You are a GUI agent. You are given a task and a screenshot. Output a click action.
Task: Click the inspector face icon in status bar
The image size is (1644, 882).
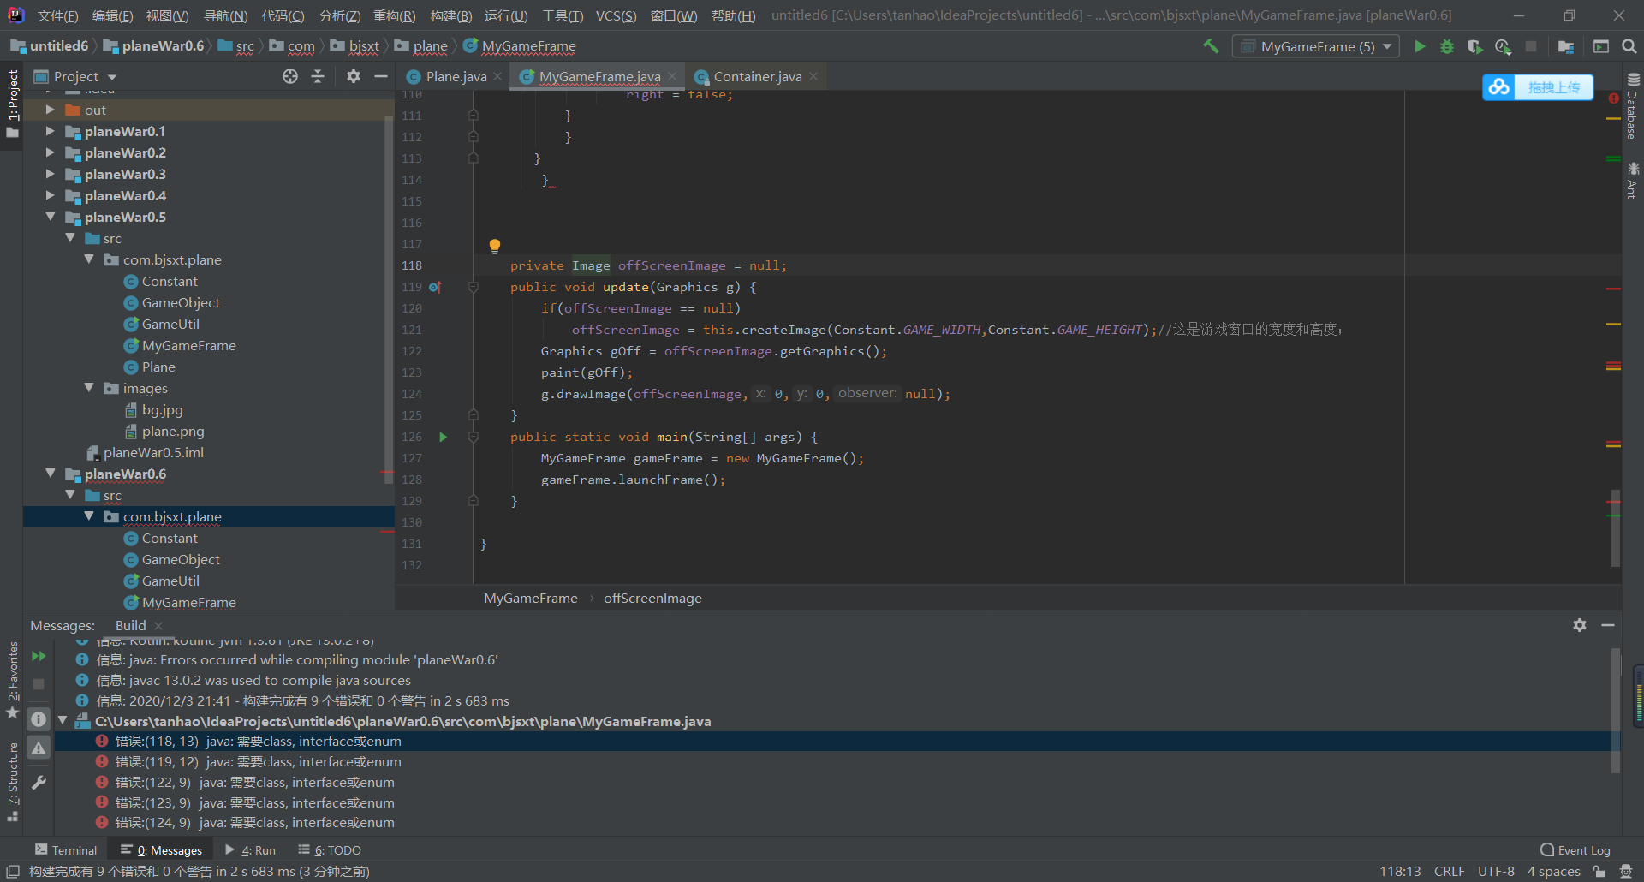pos(1626,872)
